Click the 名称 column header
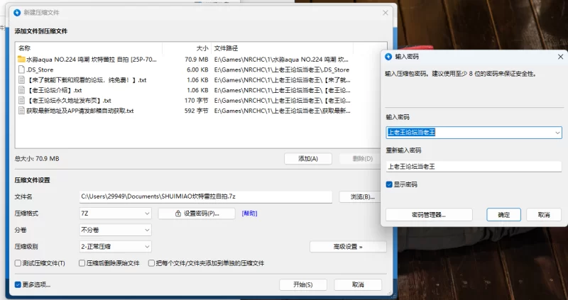 (25, 48)
